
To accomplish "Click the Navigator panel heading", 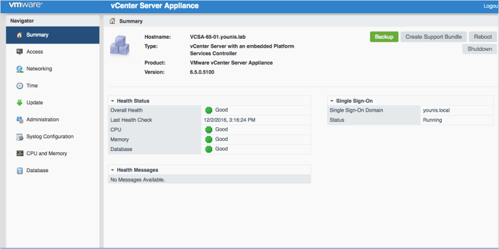I will pyautogui.click(x=22, y=21).
